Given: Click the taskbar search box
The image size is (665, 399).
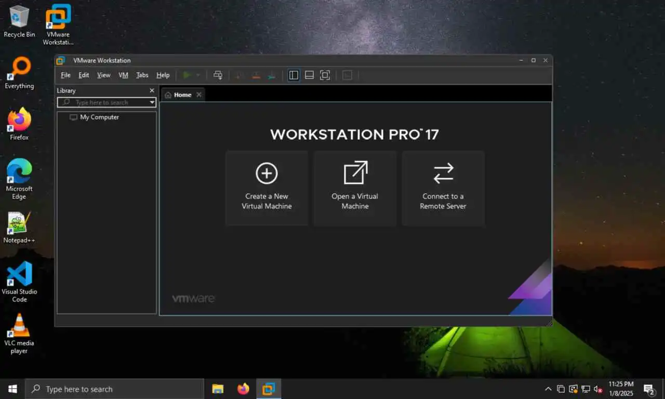Looking at the screenshot, I should [x=114, y=389].
